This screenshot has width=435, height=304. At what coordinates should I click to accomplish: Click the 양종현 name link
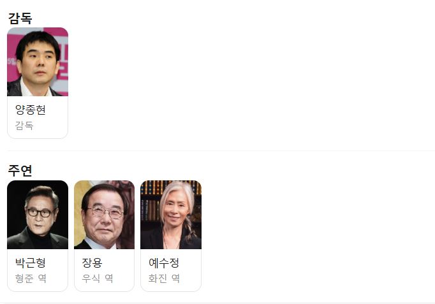point(30,110)
